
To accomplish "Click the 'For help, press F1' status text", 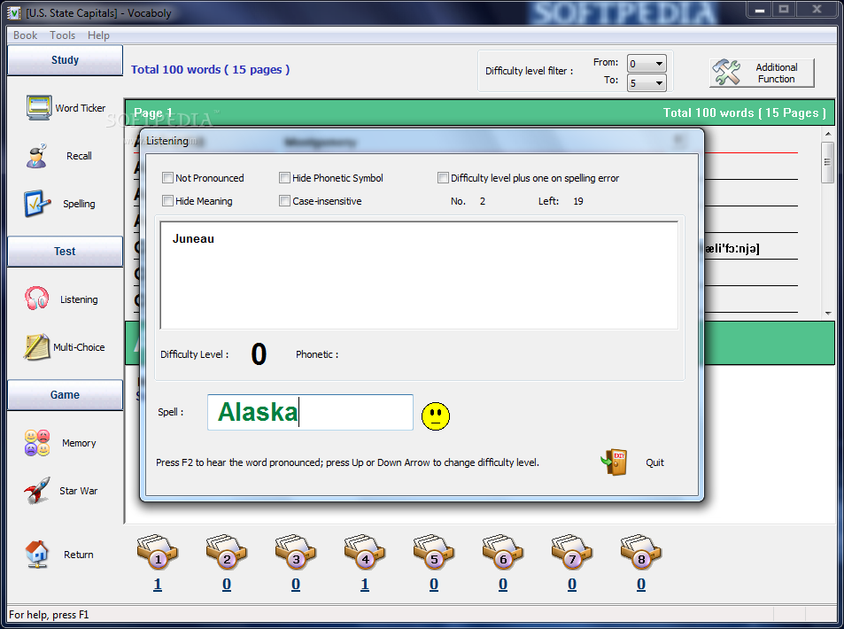I will [x=49, y=615].
